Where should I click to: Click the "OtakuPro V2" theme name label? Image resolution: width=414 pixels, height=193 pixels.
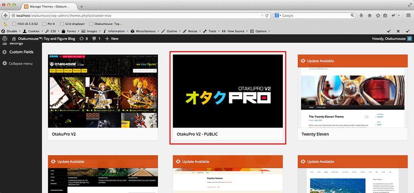click(x=64, y=134)
